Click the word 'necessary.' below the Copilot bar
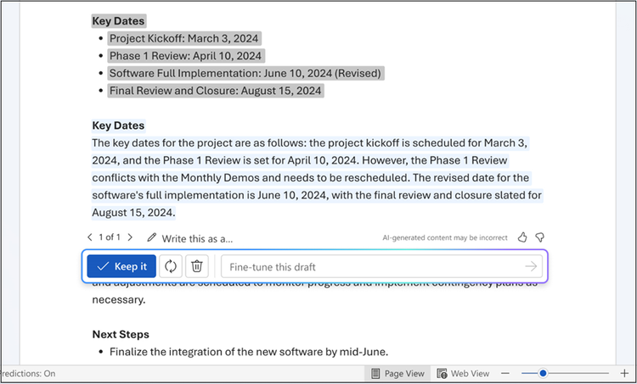637x384 pixels. pyautogui.click(x=119, y=300)
